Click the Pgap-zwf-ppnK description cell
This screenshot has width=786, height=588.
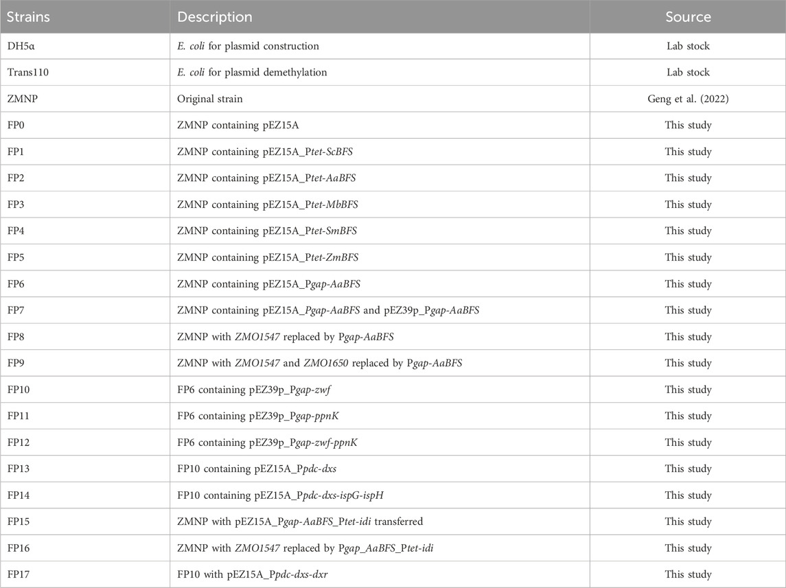[x=380, y=443]
